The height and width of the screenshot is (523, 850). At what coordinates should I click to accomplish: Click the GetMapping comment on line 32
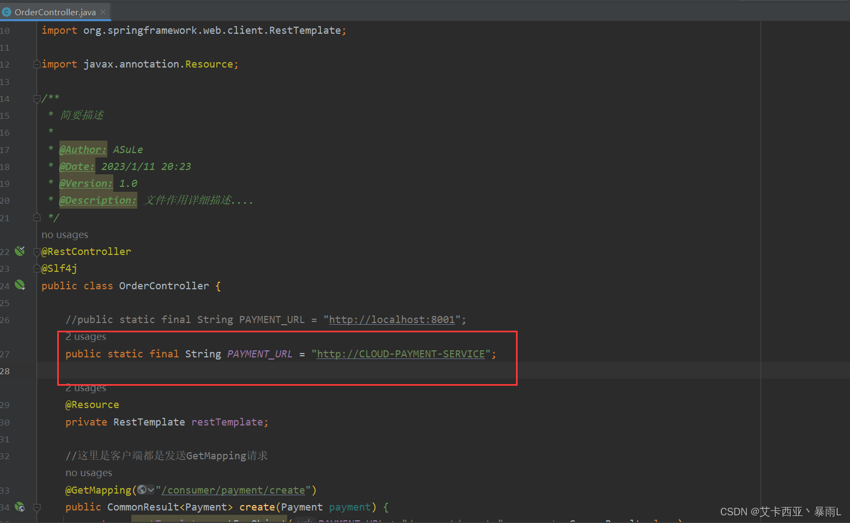click(x=167, y=456)
